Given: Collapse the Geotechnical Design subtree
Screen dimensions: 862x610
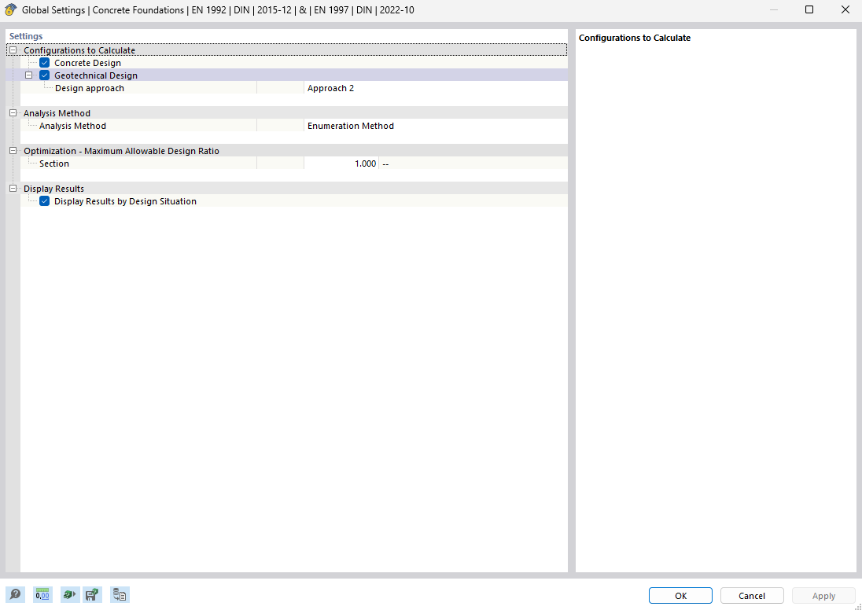Looking at the screenshot, I should click(29, 75).
